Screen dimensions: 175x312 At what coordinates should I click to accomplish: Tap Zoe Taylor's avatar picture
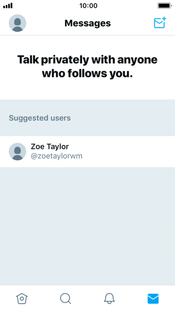point(17,152)
